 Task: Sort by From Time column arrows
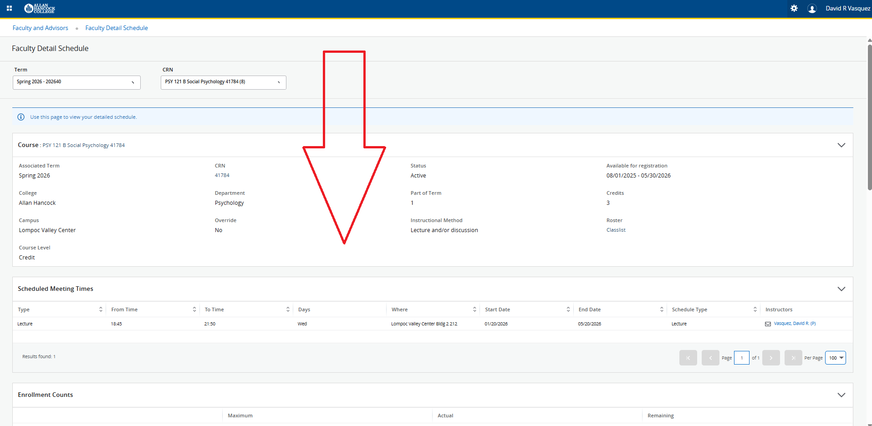click(194, 309)
